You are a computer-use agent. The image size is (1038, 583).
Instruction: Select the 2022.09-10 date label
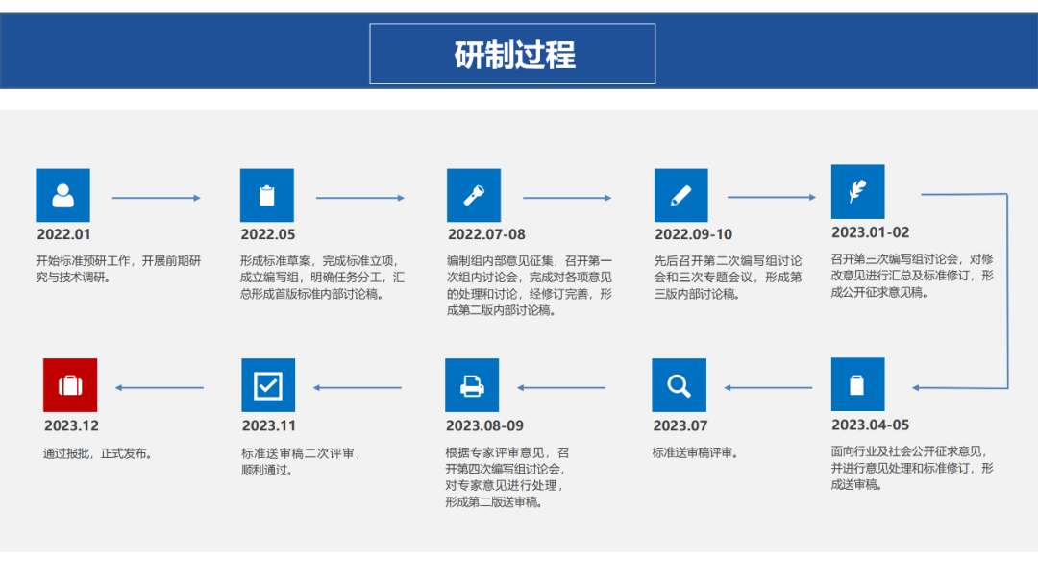tap(693, 234)
